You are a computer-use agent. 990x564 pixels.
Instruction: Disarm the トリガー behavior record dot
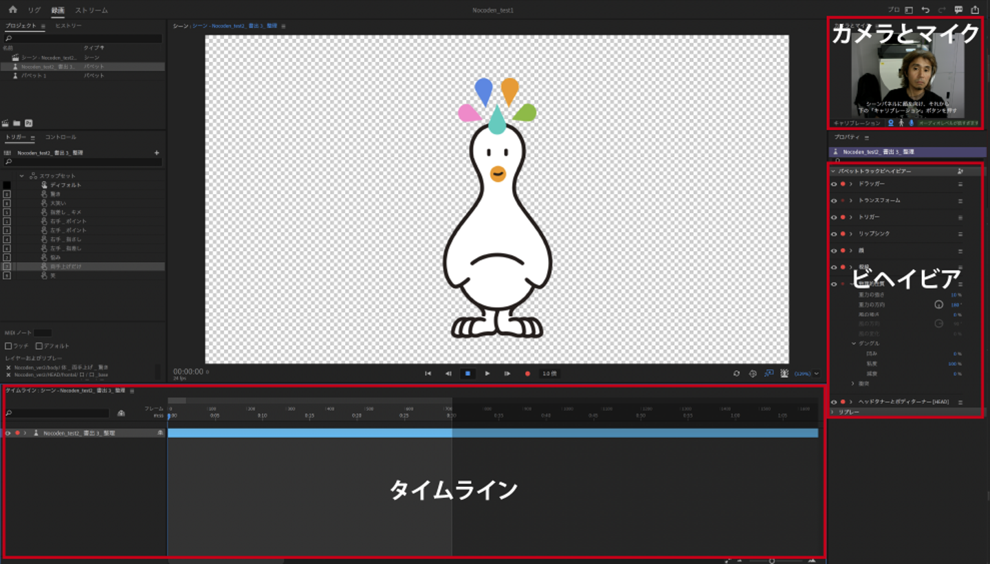843,217
